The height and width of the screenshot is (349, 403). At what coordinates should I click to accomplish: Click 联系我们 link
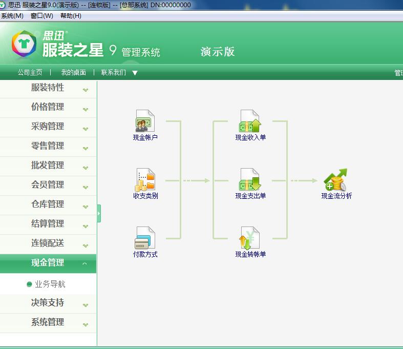pos(113,73)
